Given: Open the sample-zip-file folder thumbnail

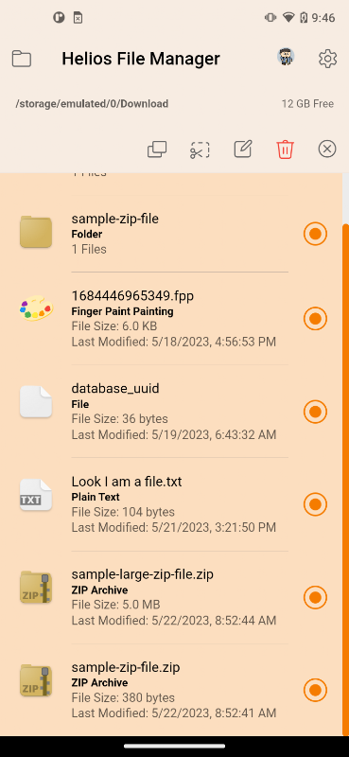Looking at the screenshot, I should [x=36, y=232].
